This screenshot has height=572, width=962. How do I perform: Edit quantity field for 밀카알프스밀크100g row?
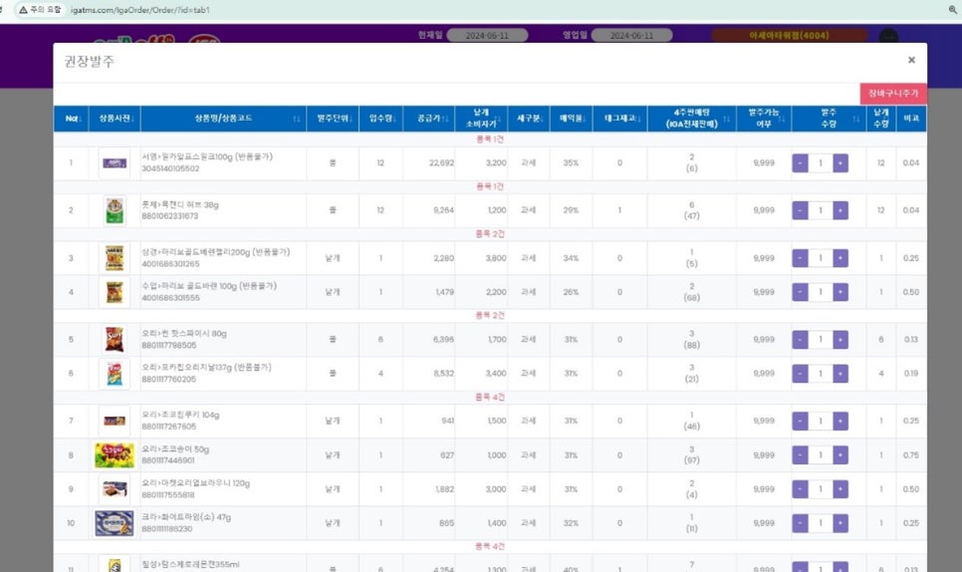click(x=821, y=163)
